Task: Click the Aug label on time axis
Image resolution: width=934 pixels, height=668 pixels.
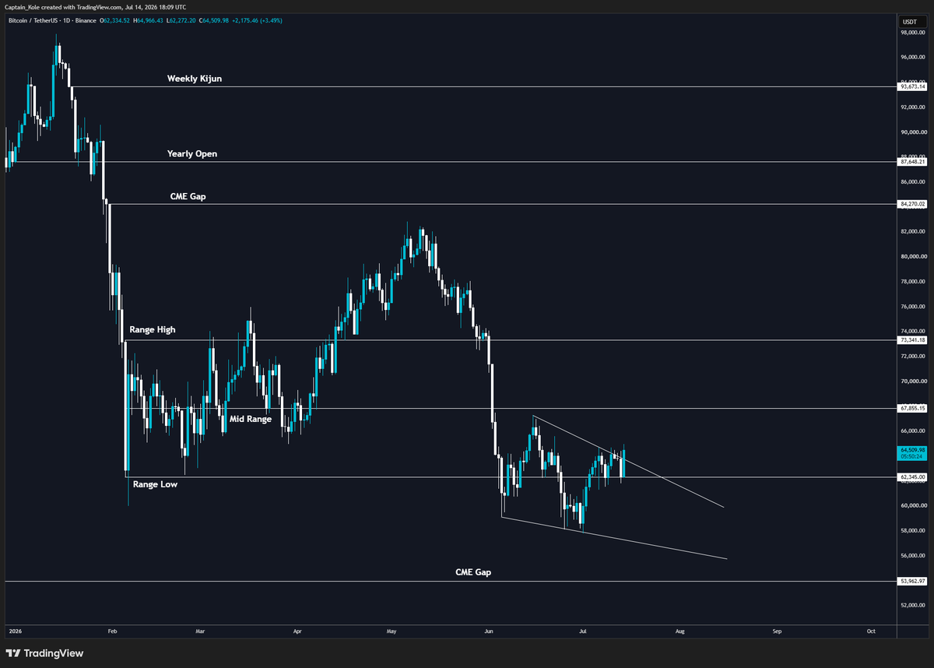Action: click(x=680, y=630)
